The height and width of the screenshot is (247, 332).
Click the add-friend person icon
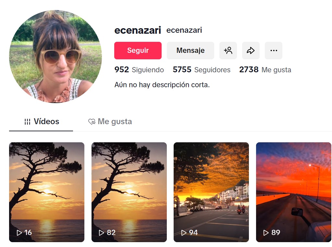click(228, 51)
